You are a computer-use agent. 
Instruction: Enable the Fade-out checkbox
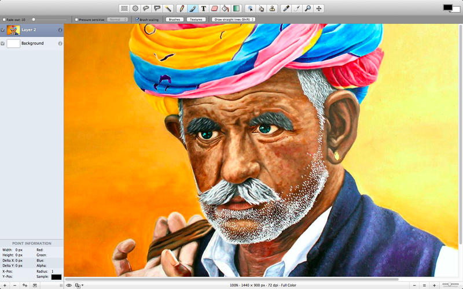4,20
